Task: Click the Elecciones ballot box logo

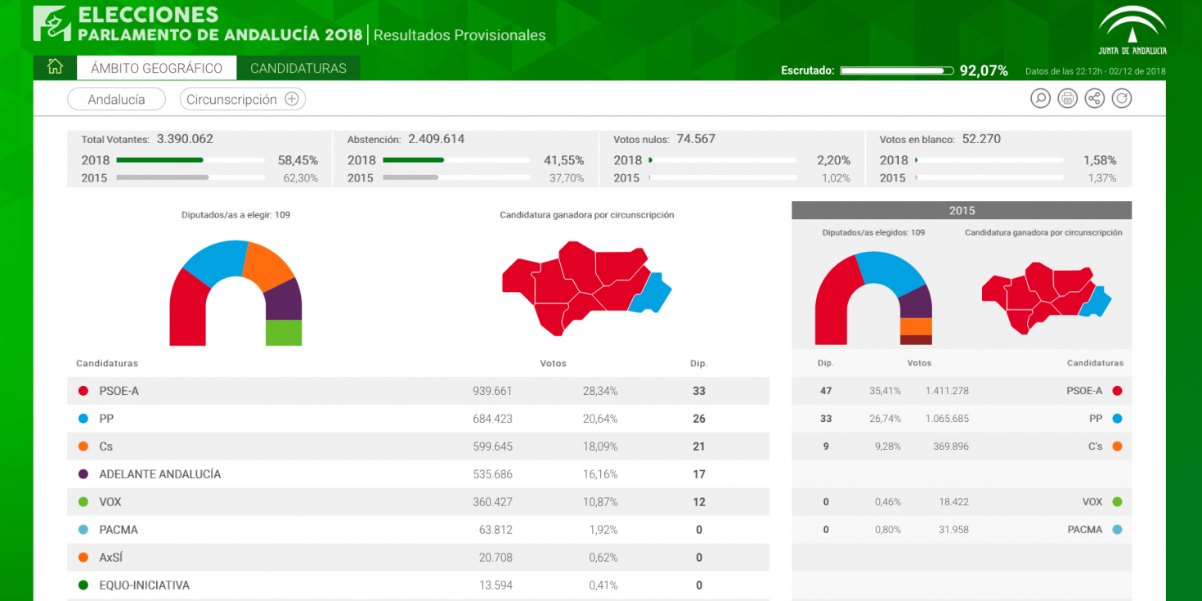Action: [52, 24]
